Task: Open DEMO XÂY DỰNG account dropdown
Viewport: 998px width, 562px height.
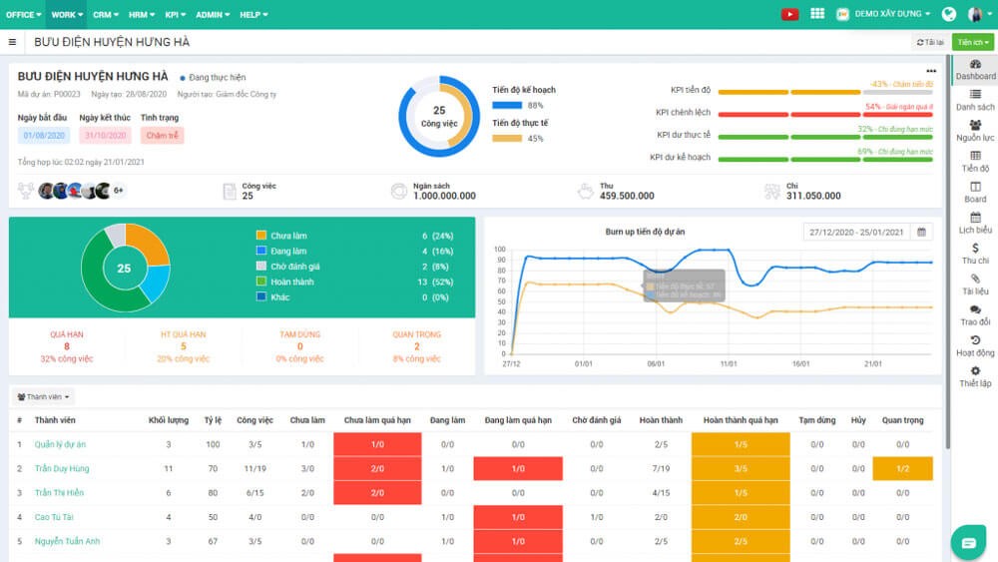Action: click(883, 14)
